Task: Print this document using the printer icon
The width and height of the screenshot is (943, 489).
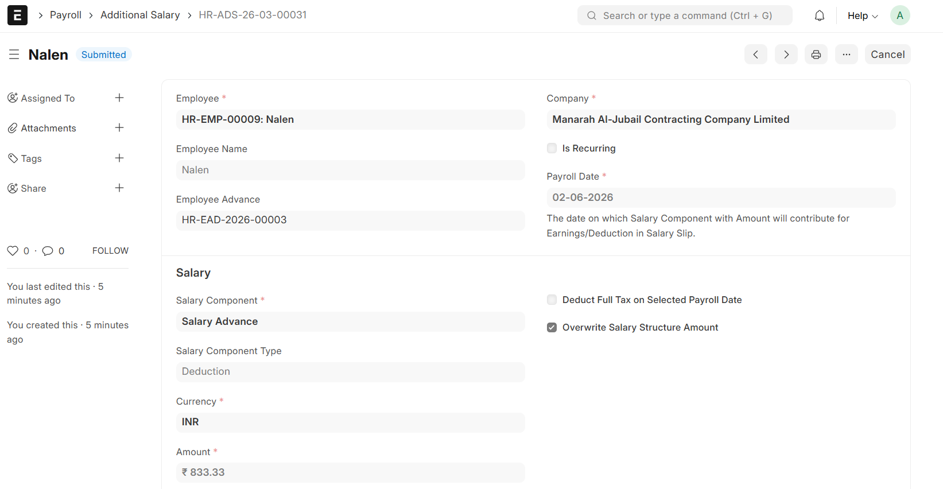Action: pos(816,55)
